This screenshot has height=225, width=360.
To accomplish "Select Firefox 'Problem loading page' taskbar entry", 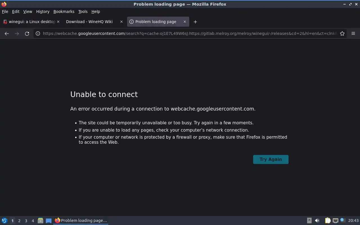I will (x=81, y=220).
